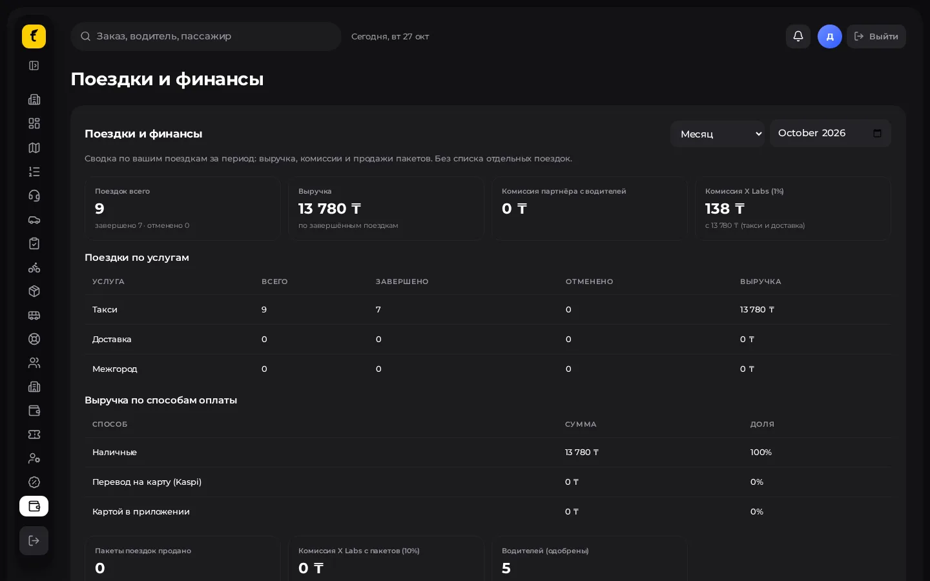Click the Межгород row label

pyautogui.click(x=115, y=369)
